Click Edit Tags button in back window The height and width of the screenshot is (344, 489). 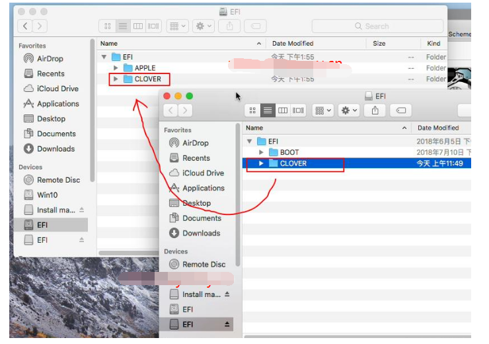coord(256,26)
